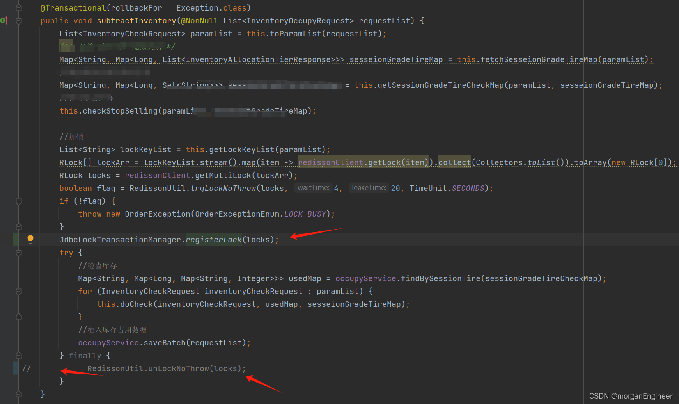Click the waitTime: parameter inlay hint
Image resolution: width=679 pixels, height=404 pixels.
point(314,188)
